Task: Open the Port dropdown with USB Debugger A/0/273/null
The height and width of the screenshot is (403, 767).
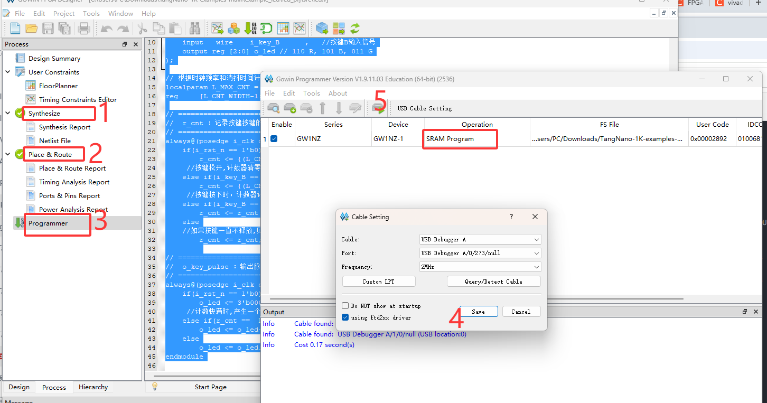Action: (480, 254)
